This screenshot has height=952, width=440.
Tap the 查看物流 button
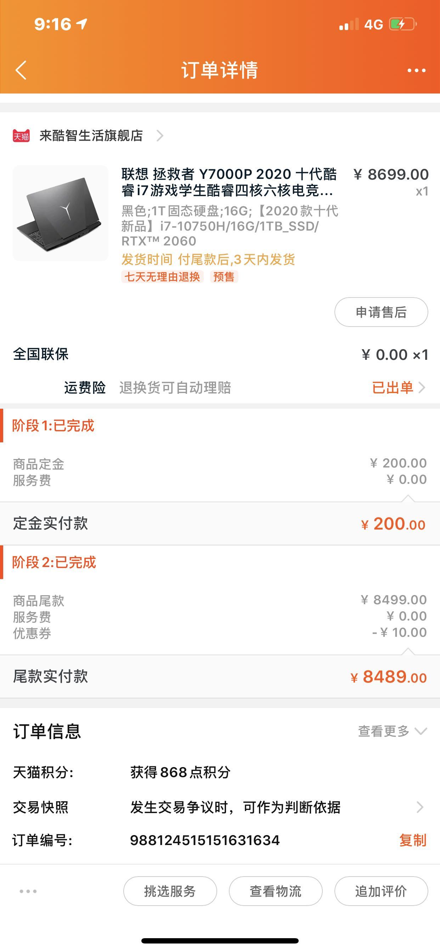click(276, 891)
